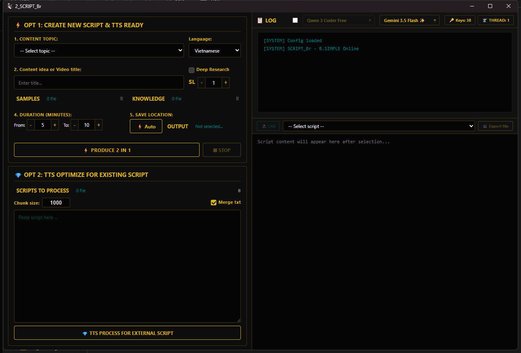Click the KNOWLEDGE trash icon
Image resolution: width=521 pixels, height=353 pixels.
tap(237, 99)
